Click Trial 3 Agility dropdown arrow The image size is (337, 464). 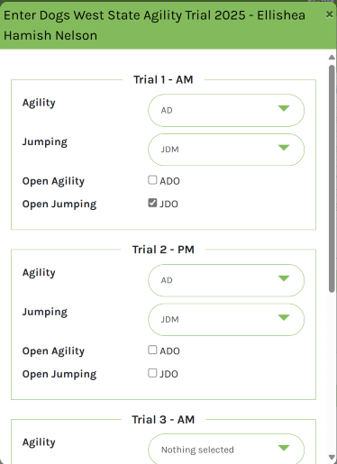(x=284, y=448)
